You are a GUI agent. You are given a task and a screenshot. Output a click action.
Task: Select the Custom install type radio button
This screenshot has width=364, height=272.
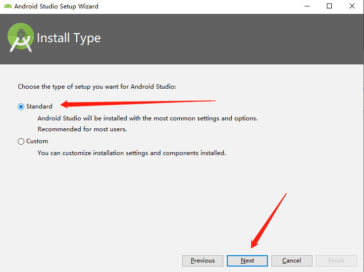[x=21, y=141]
